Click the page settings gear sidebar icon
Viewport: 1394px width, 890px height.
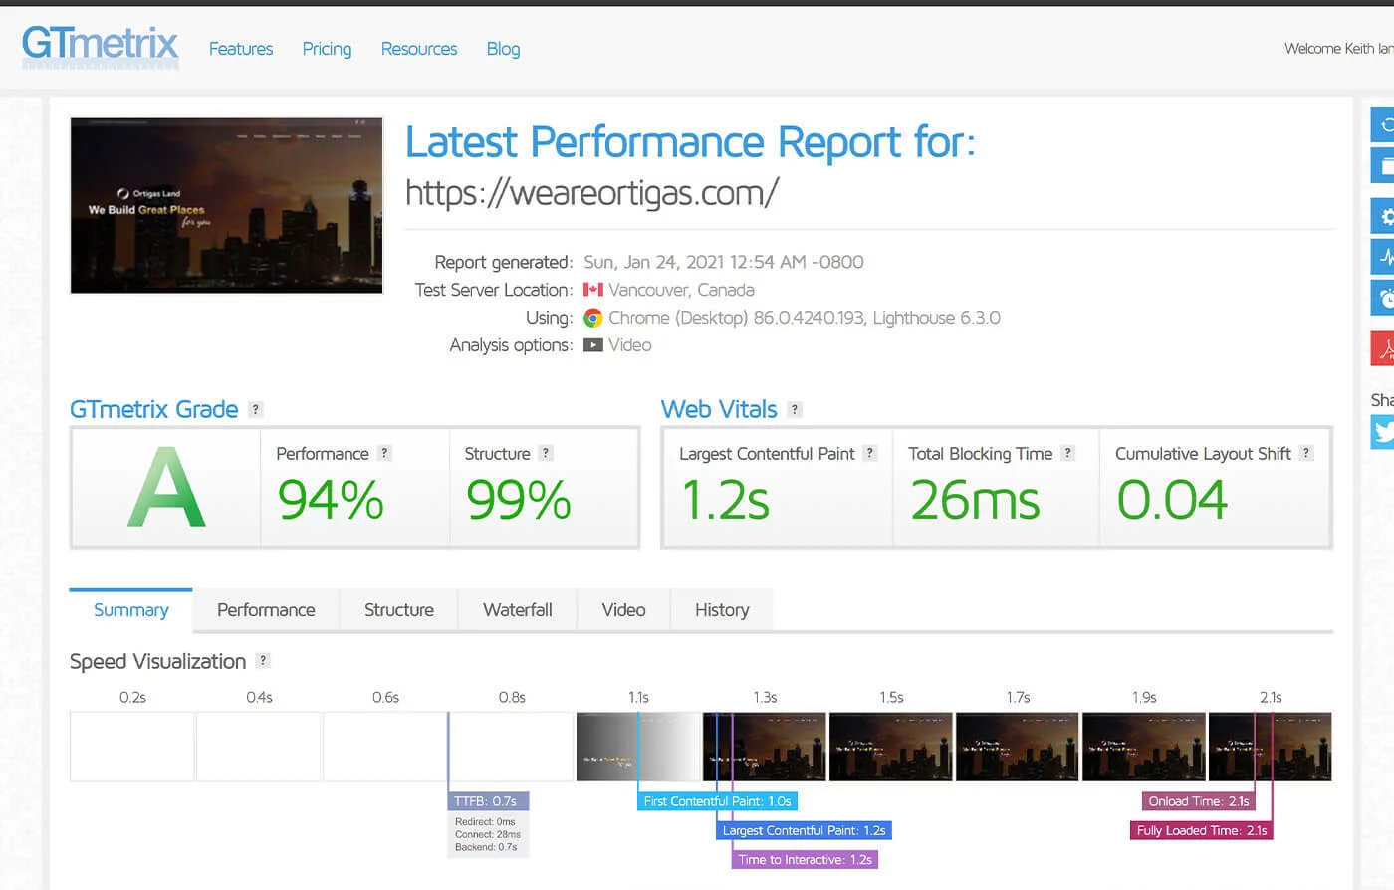click(1383, 216)
